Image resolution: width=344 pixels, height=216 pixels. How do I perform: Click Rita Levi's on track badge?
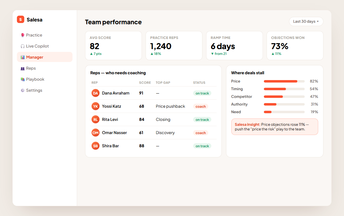(202, 119)
